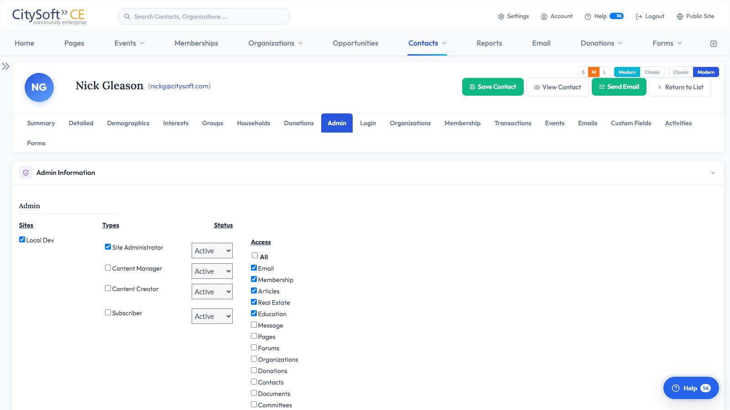Click the plus square icon in nav bar
The width and height of the screenshot is (730, 410).
714,44
